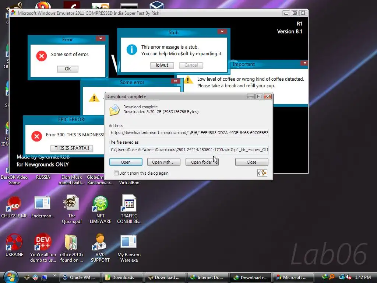This screenshot has width=377, height=283.
Task: Click the red error icon in Error dialog
Action: (41, 56)
